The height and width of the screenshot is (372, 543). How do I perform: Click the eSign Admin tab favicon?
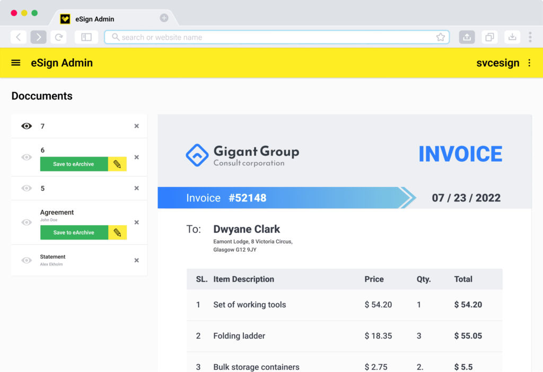[x=65, y=19]
